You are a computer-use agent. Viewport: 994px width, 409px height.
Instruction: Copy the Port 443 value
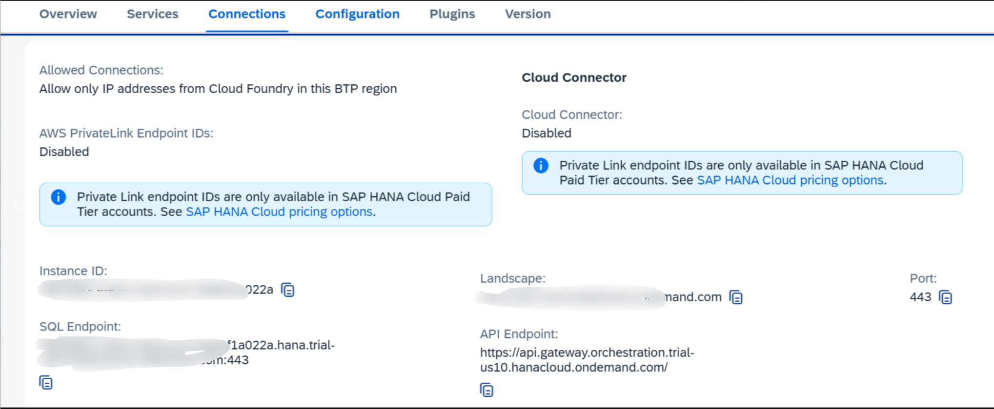point(946,297)
